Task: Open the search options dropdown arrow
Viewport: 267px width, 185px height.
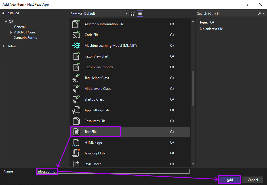Action: (x=264, y=13)
